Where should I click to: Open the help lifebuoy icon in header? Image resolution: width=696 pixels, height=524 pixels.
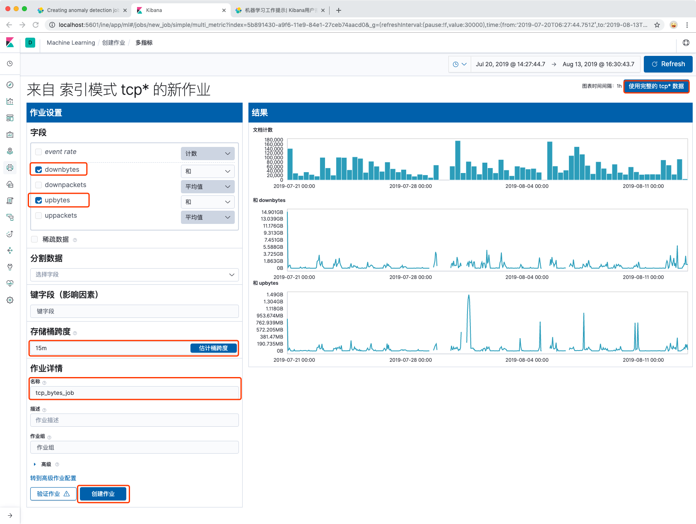point(686,43)
